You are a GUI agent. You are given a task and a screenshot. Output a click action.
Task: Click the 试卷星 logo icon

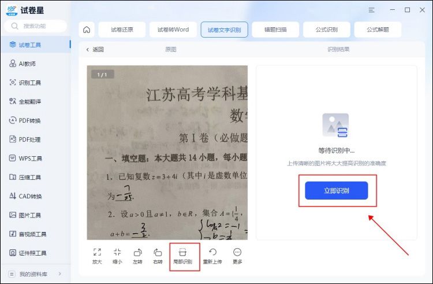click(x=12, y=10)
